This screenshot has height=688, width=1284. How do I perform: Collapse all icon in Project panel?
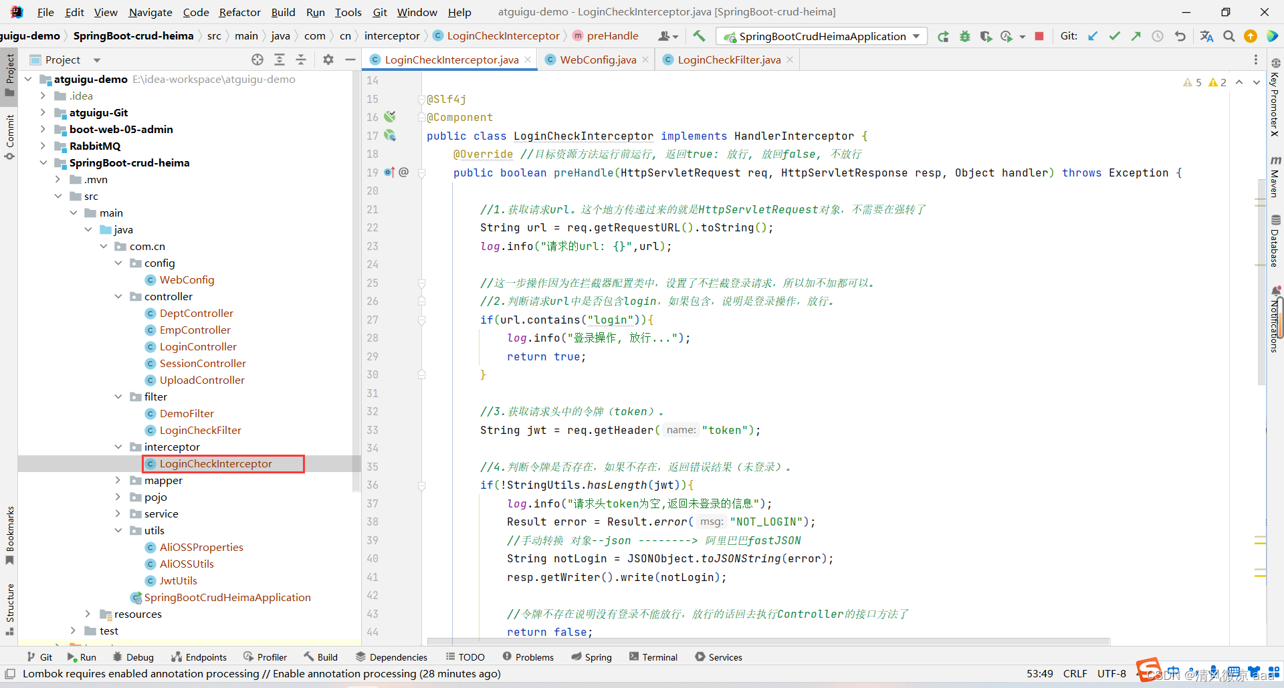click(301, 60)
